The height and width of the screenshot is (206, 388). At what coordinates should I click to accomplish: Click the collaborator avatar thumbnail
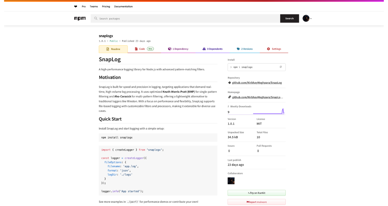pyautogui.click(x=231, y=181)
